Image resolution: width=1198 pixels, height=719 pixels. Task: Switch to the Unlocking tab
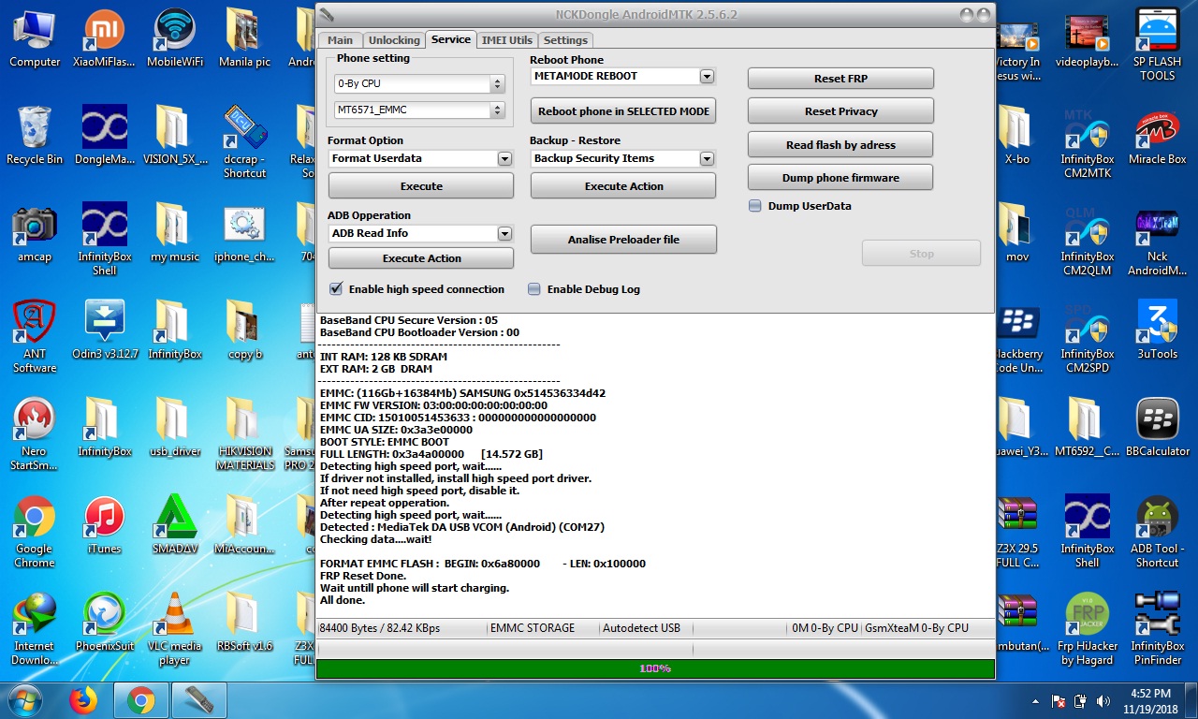[394, 40]
